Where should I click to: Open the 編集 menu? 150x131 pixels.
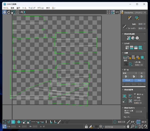point(12,8)
